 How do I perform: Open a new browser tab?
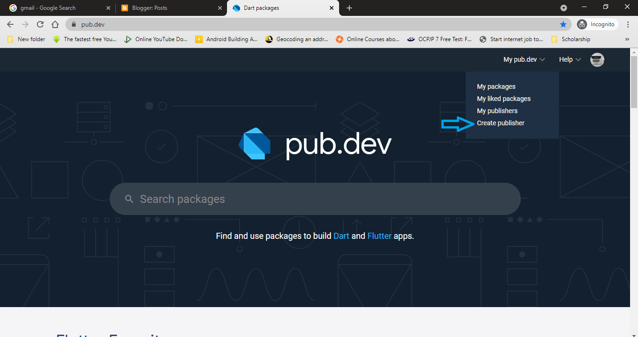coord(348,7)
